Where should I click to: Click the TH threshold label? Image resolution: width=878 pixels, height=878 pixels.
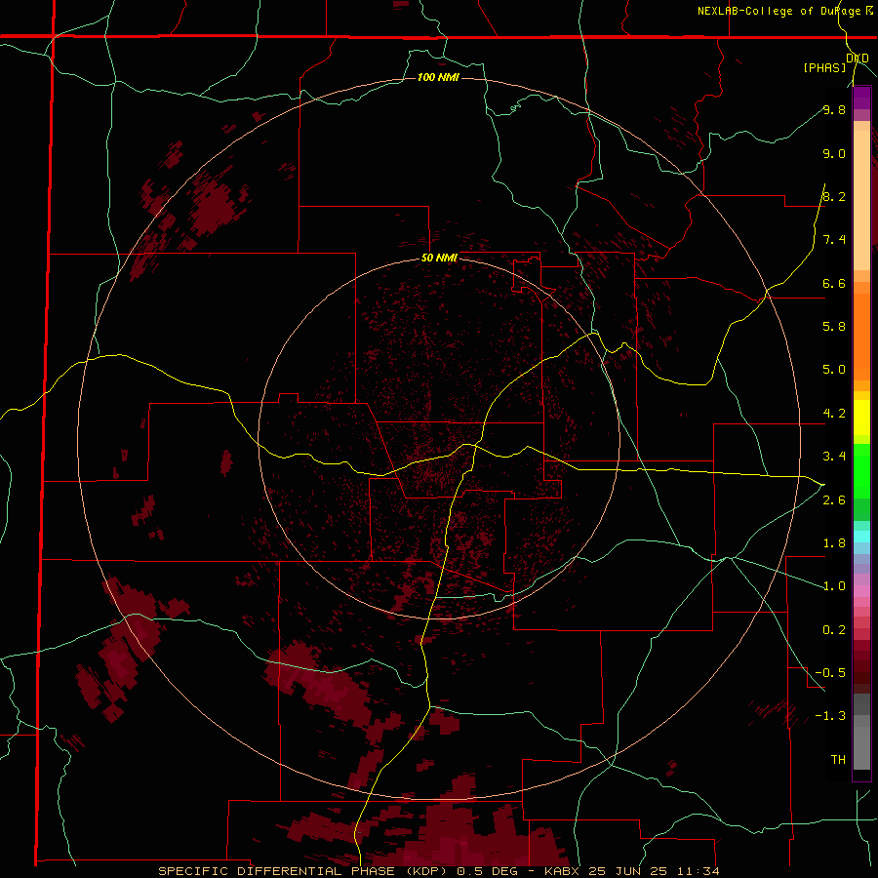pyautogui.click(x=838, y=760)
